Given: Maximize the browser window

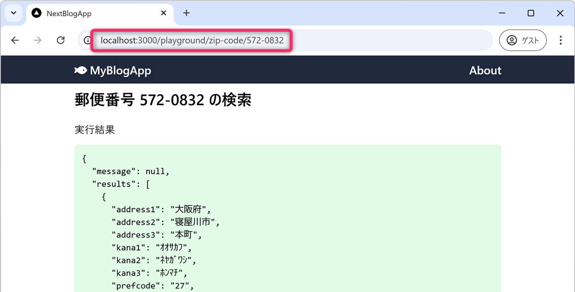Looking at the screenshot, I should [531, 13].
